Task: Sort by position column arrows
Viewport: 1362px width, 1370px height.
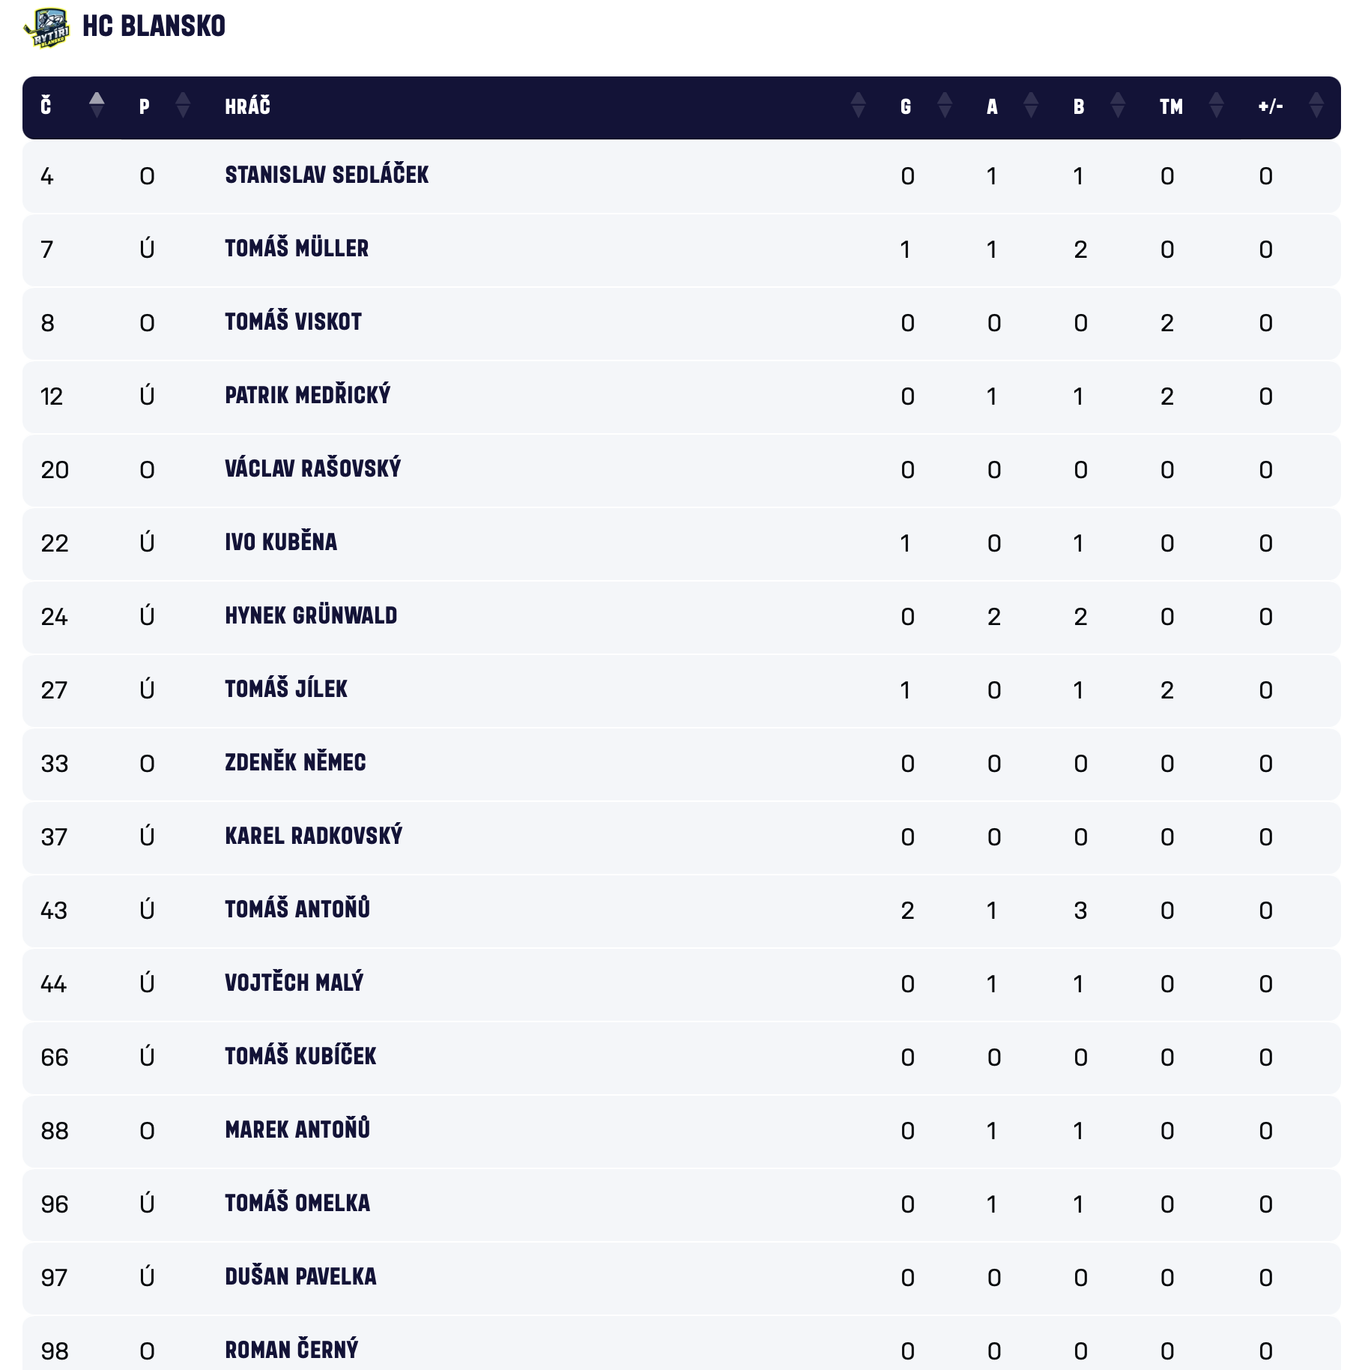Action: point(183,106)
